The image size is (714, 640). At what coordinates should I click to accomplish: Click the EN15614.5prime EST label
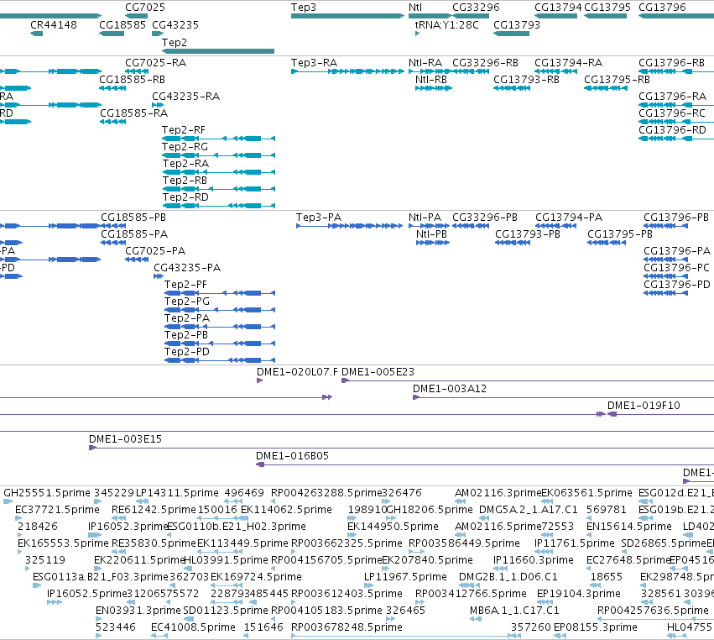pyautogui.click(x=629, y=527)
